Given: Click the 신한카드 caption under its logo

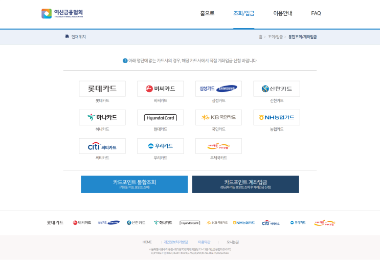Looking at the screenshot, I should point(277,100).
